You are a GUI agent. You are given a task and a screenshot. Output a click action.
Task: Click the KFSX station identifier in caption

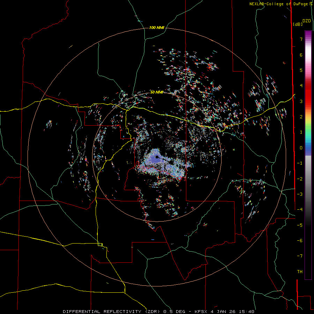coord(201,312)
